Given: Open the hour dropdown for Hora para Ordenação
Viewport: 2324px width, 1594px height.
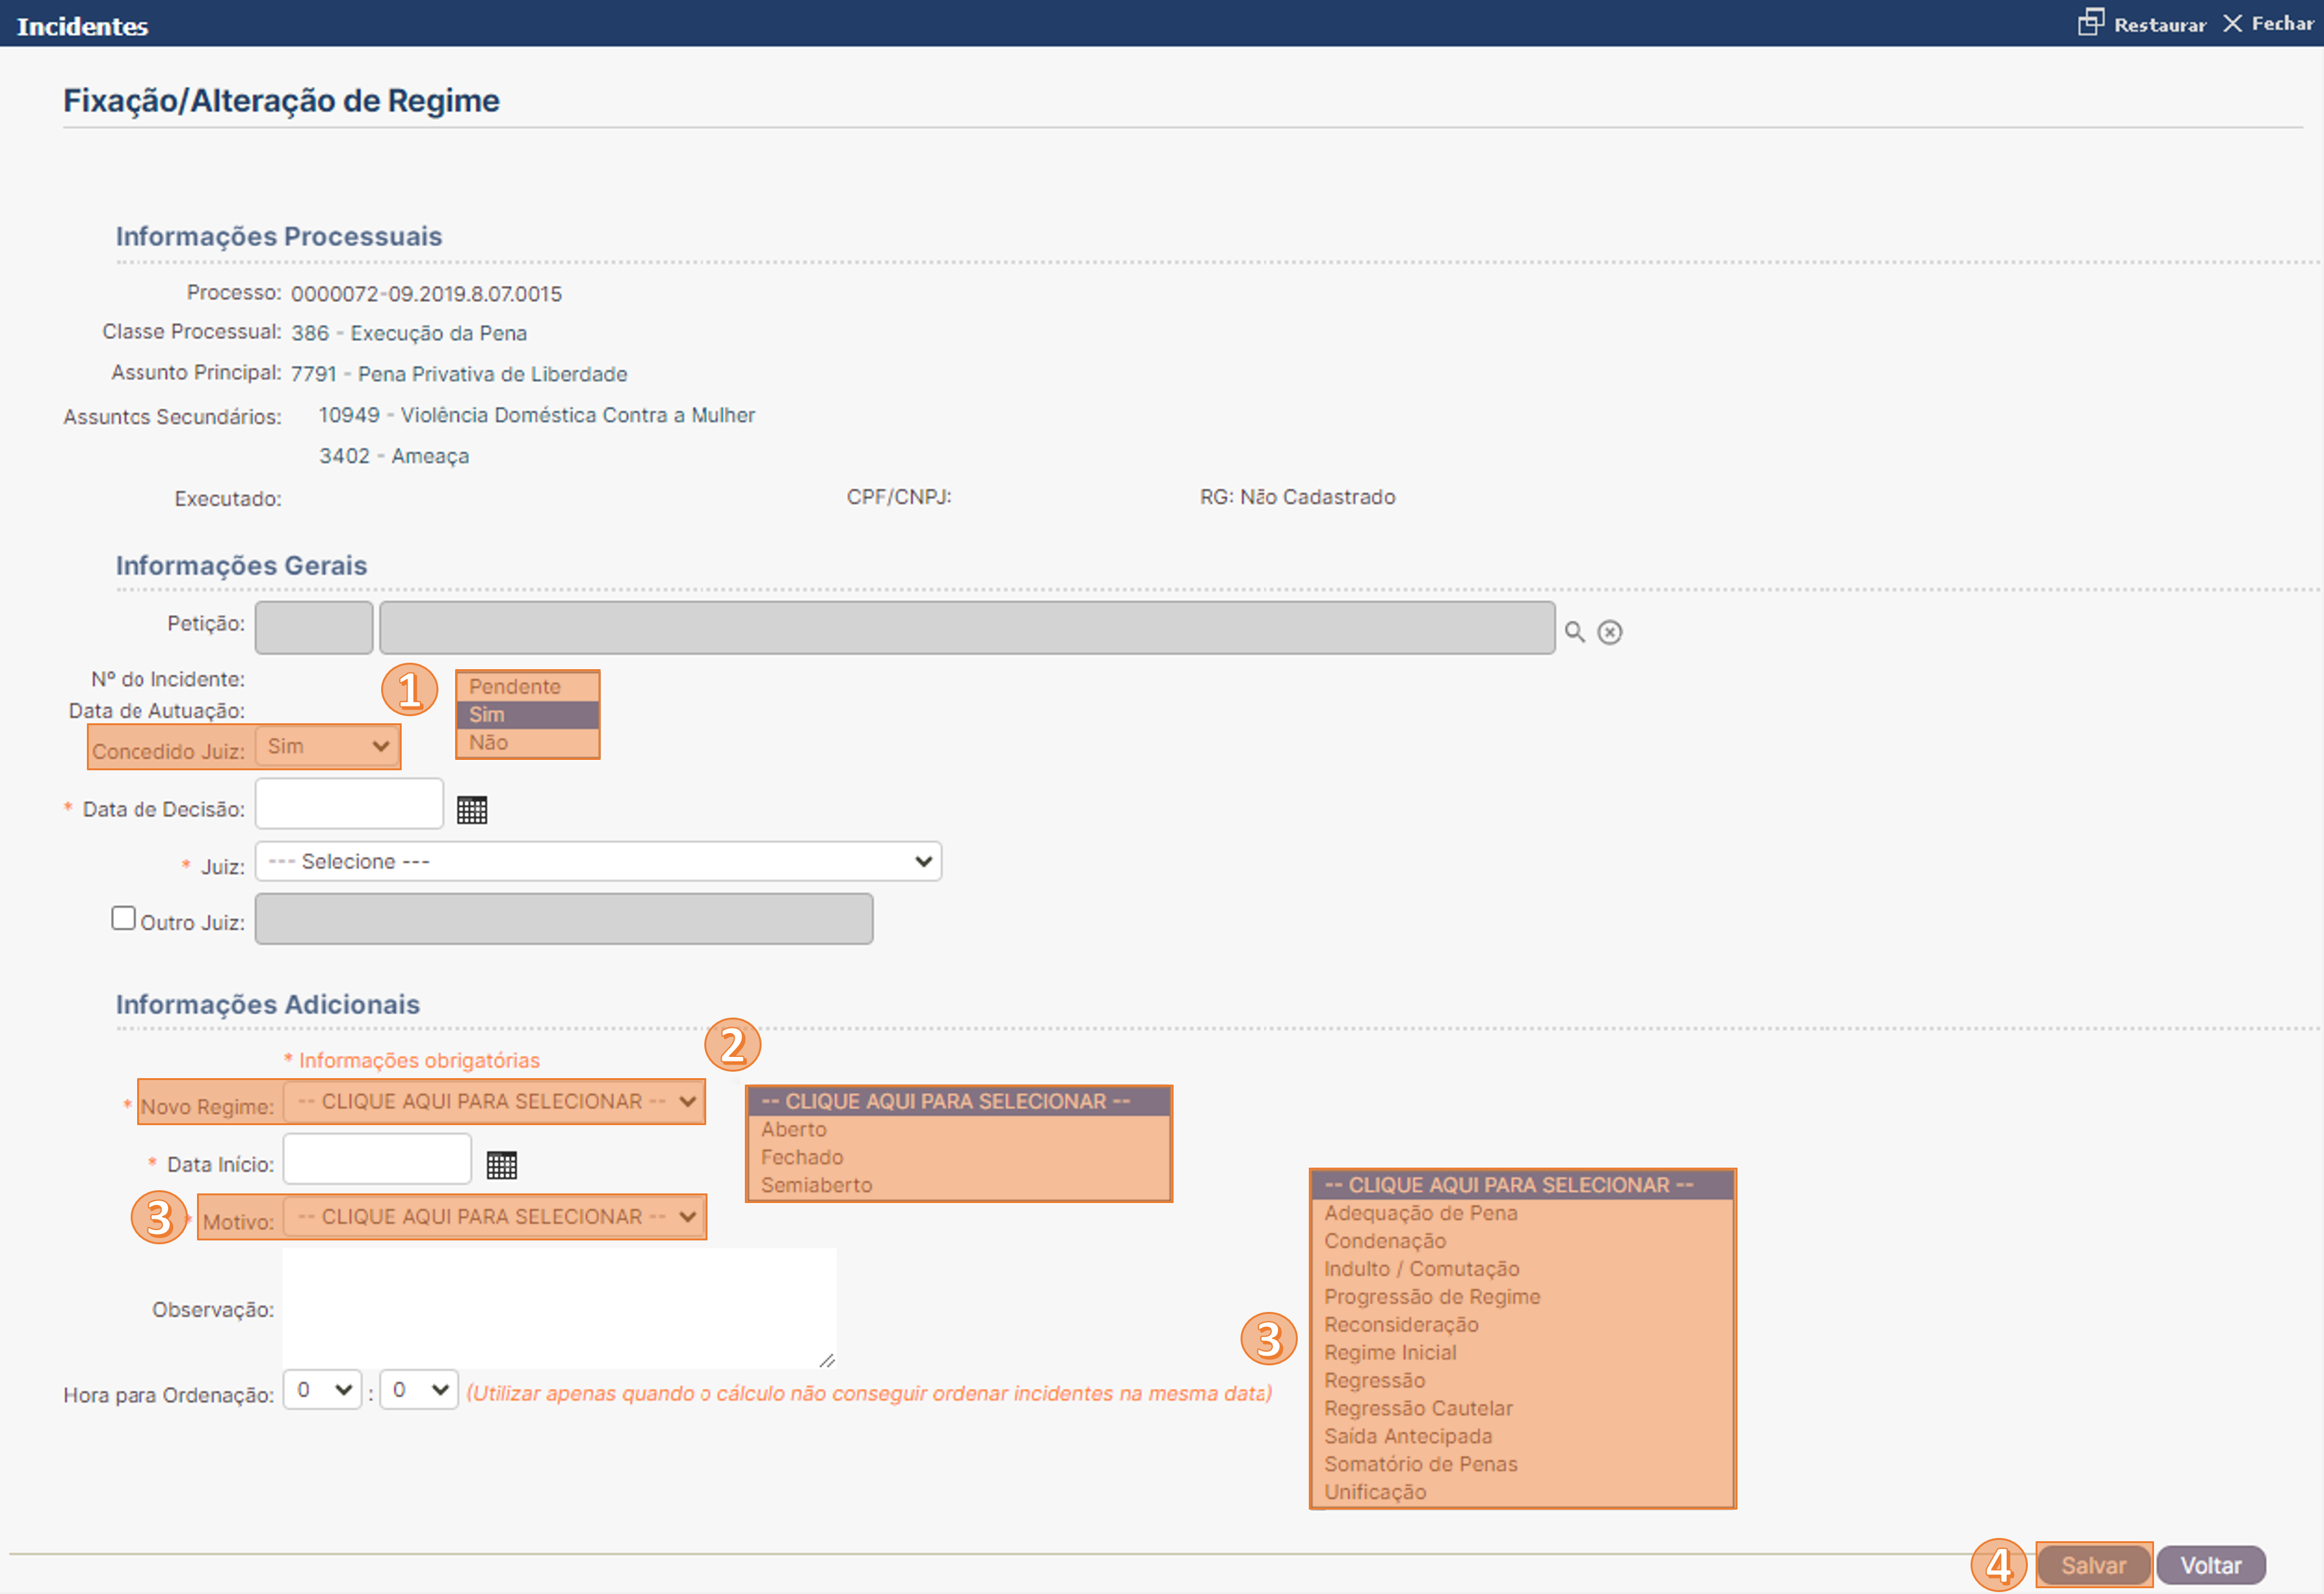Looking at the screenshot, I should click(322, 1390).
